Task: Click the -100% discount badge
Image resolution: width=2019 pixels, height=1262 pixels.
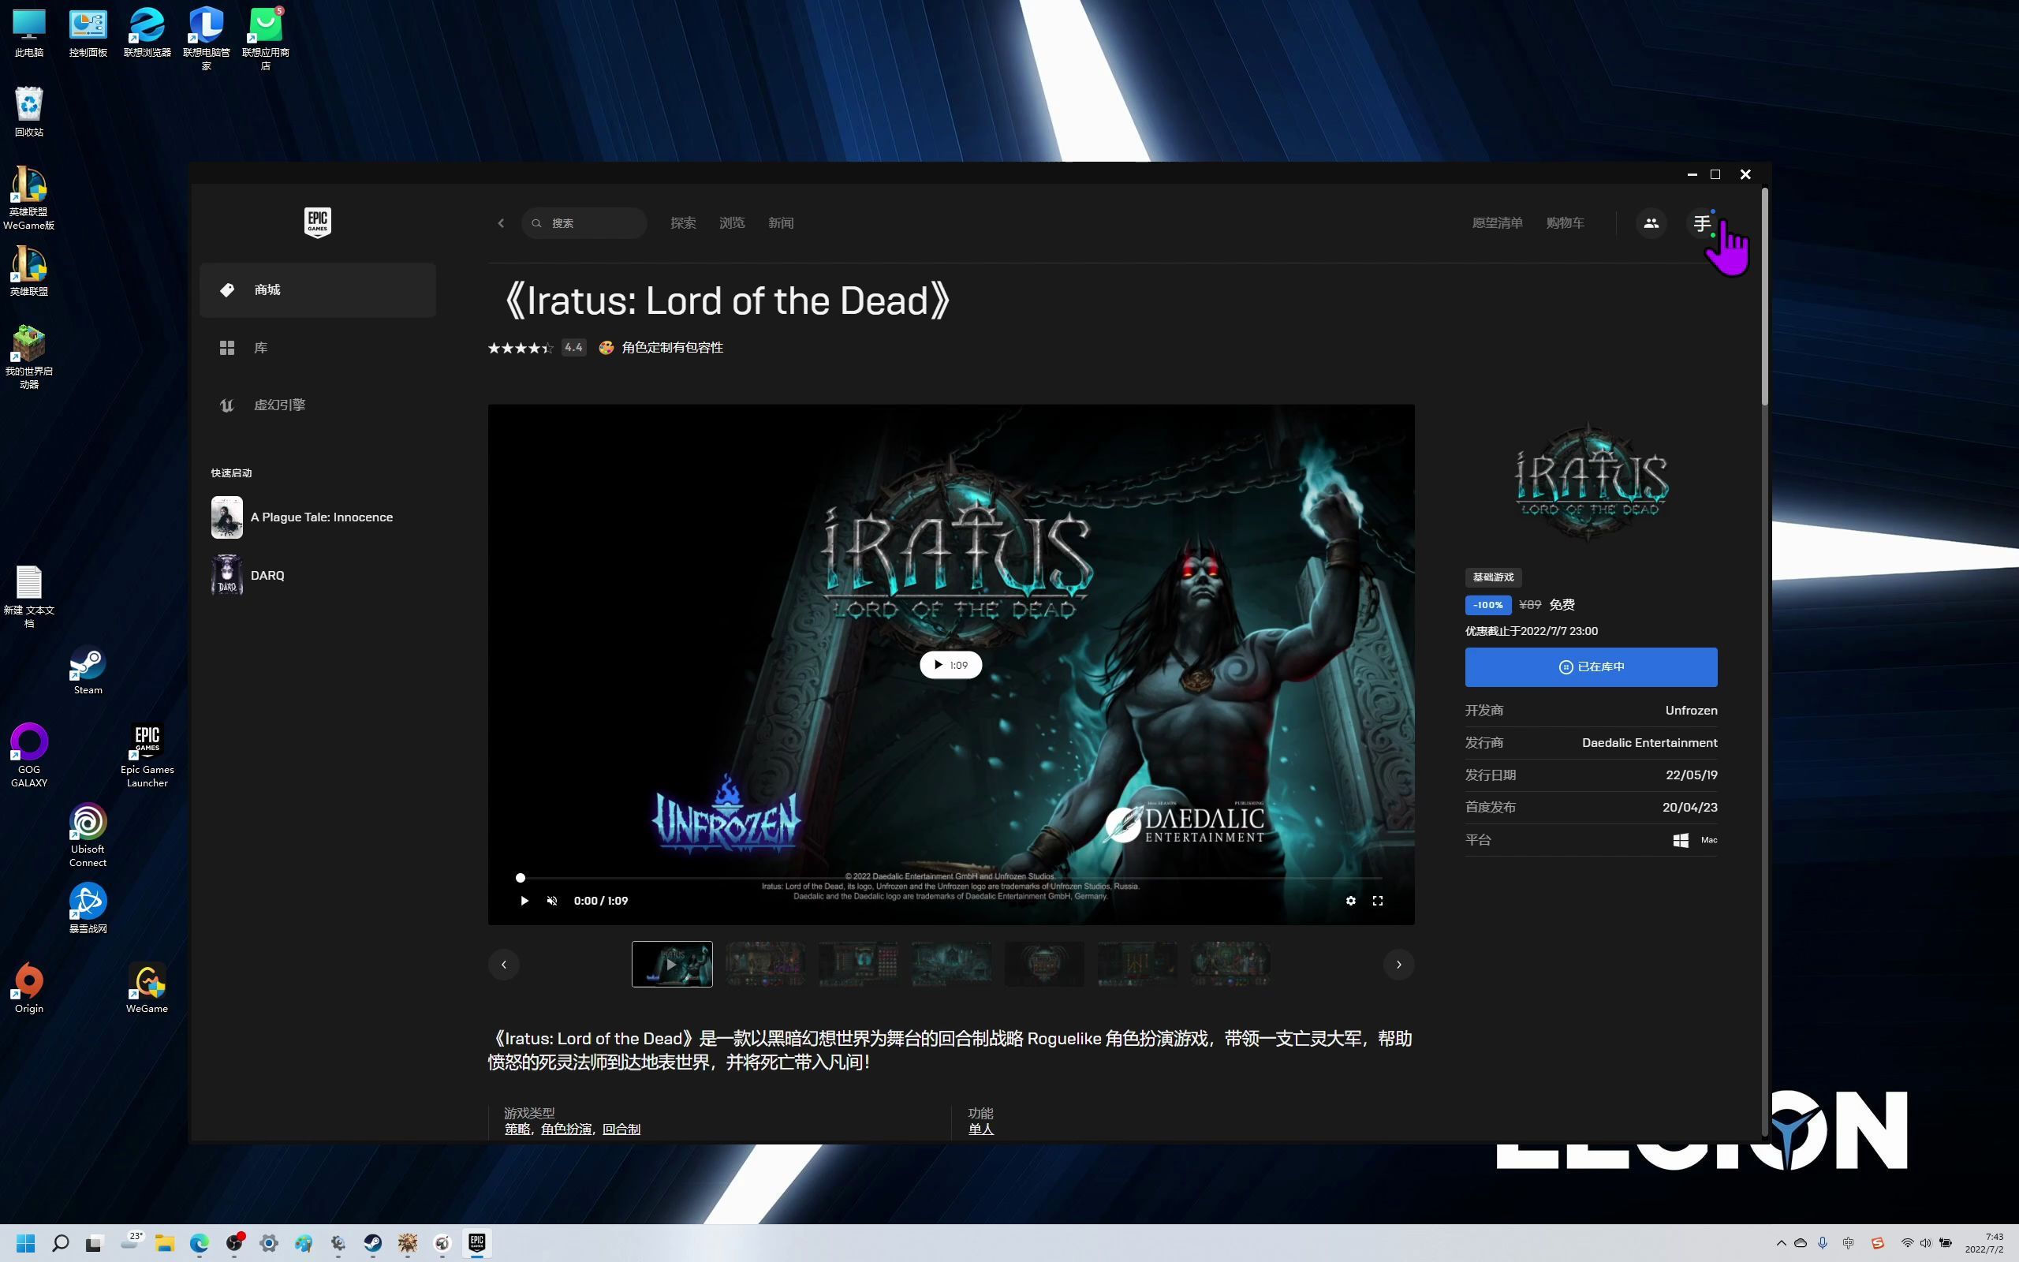Action: click(x=1487, y=605)
